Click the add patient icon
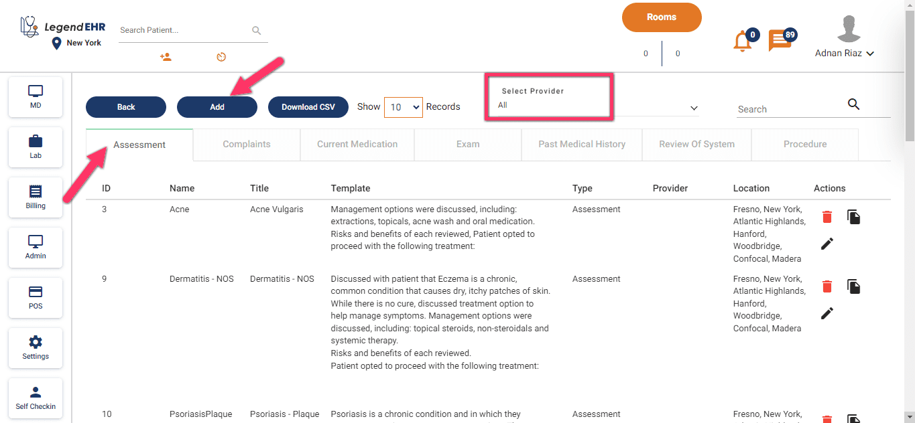Screen dimensions: 915x423 point(166,57)
